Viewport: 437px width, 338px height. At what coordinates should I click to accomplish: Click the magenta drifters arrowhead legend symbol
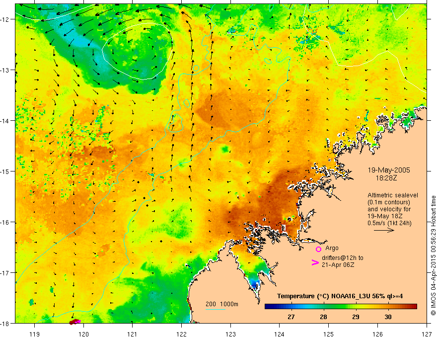point(315,262)
